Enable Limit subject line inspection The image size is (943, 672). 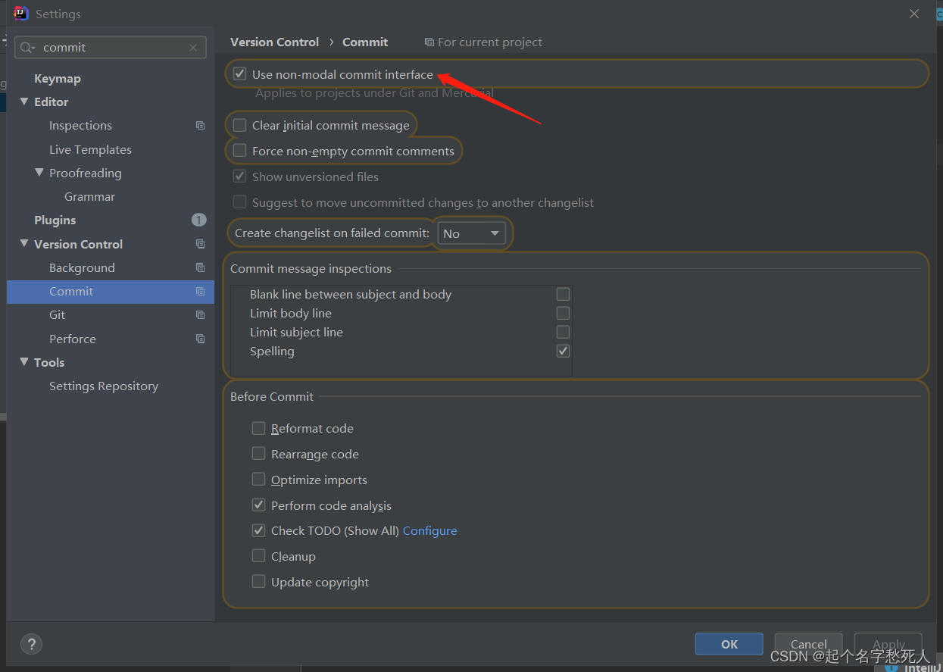point(563,332)
